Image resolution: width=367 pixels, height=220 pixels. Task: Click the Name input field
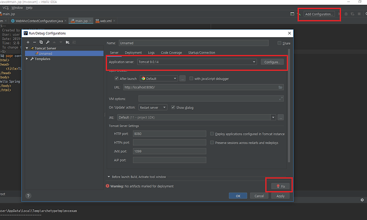(x=194, y=43)
